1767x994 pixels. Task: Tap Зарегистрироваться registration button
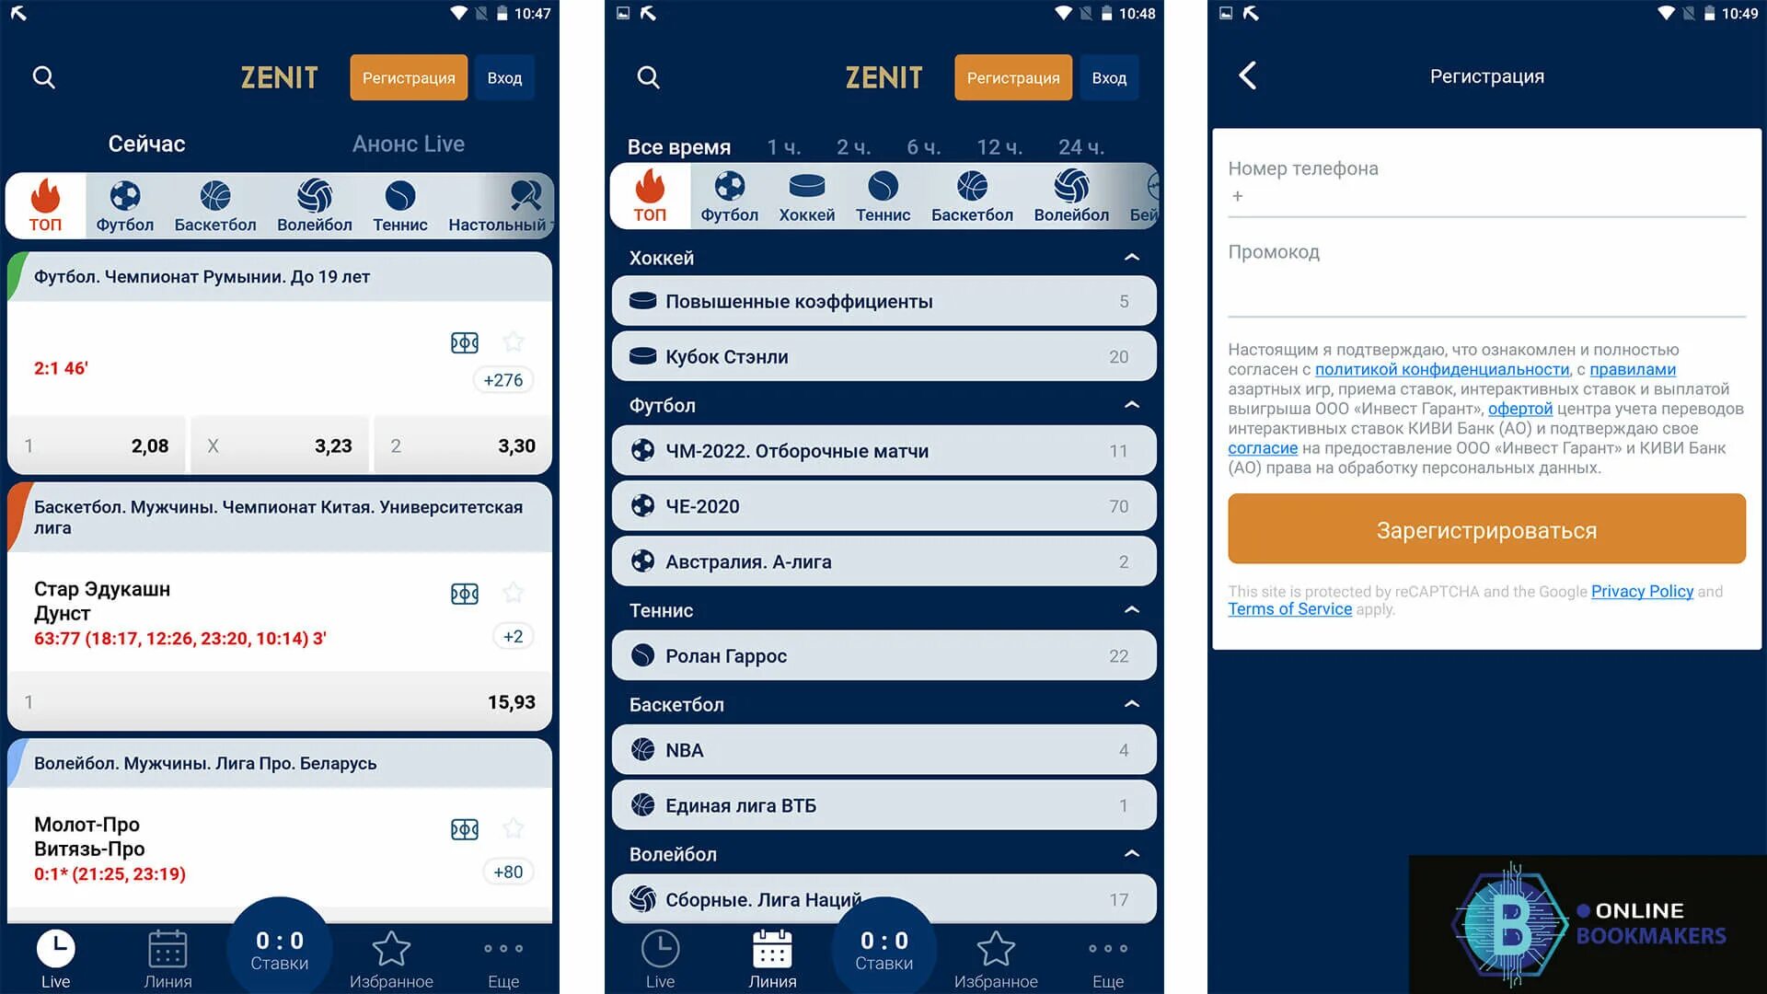coord(1485,529)
